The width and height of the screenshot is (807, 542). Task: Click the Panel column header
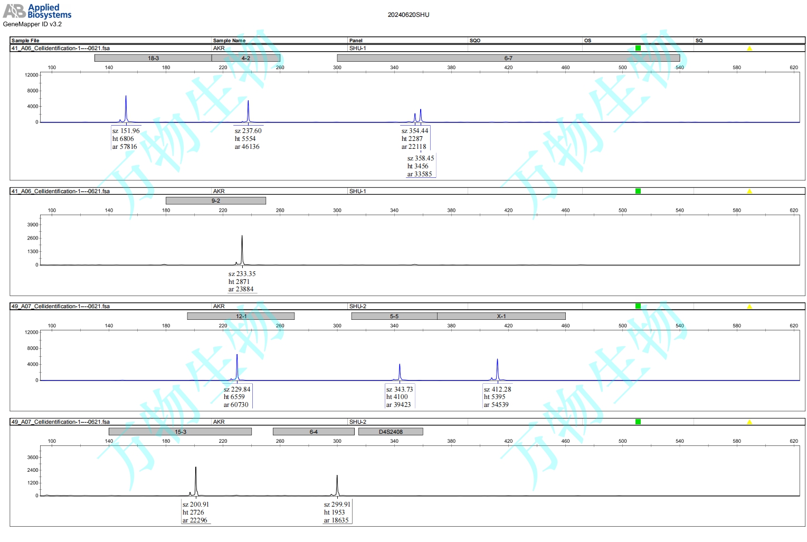356,41
